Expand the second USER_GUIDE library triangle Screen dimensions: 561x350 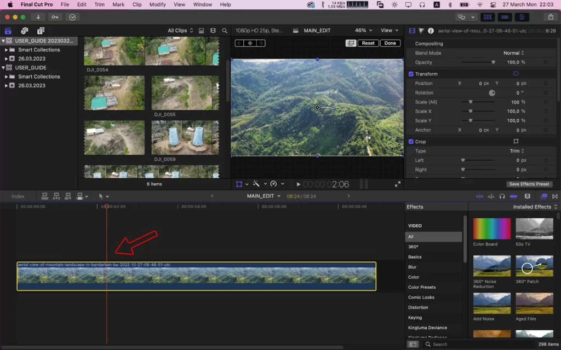[3, 67]
